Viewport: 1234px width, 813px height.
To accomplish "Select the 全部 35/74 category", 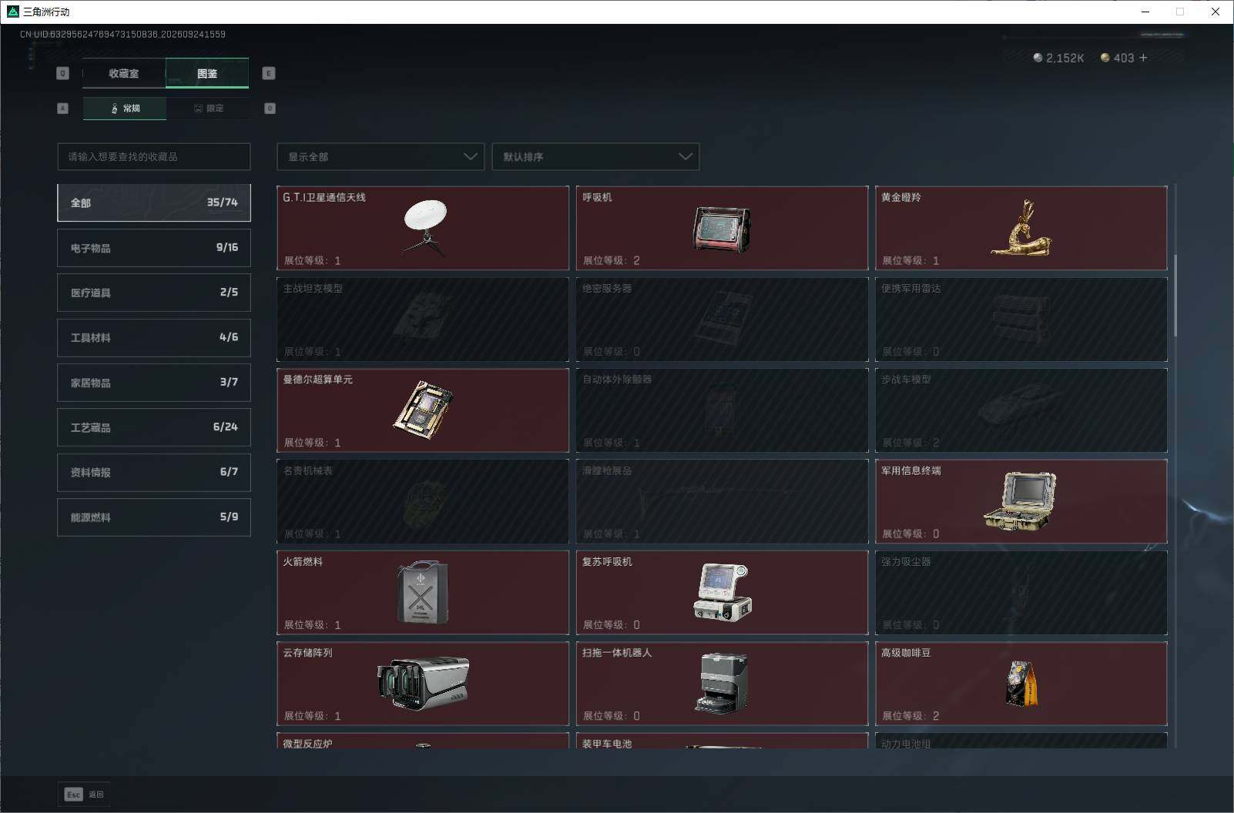I will [154, 202].
